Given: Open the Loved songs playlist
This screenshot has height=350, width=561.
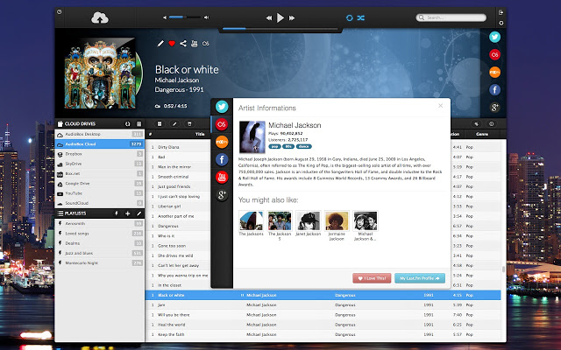Looking at the screenshot, I should coord(100,234).
